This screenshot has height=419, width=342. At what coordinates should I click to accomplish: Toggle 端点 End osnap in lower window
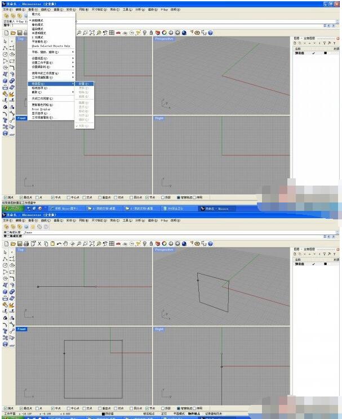8,408
